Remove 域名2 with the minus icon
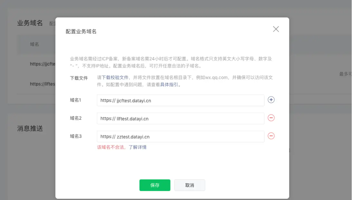Image resolution: width=352 pixels, height=200 pixels. click(x=271, y=118)
